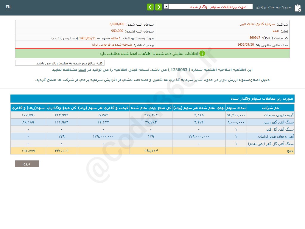Click the ticker symbol 'اعتلا'

click(x=276, y=30)
